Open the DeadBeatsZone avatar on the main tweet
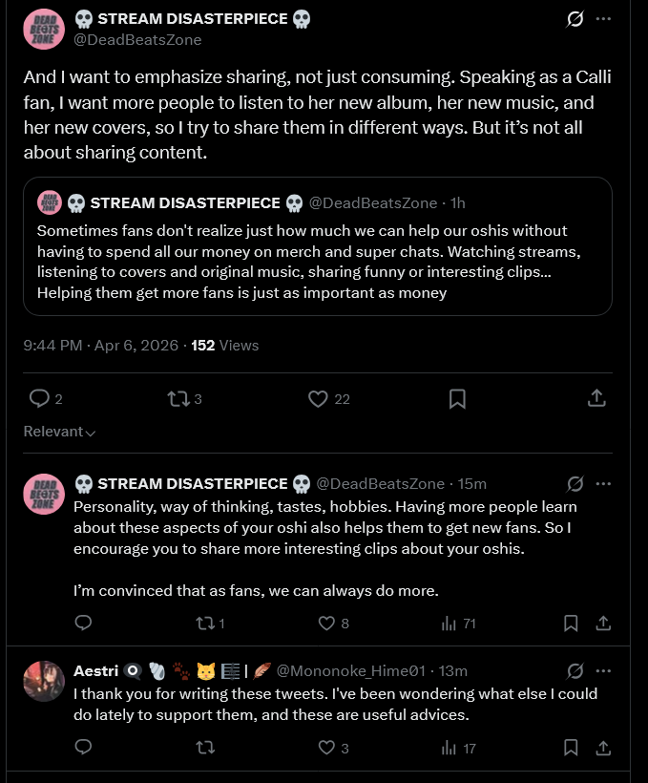 44,29
